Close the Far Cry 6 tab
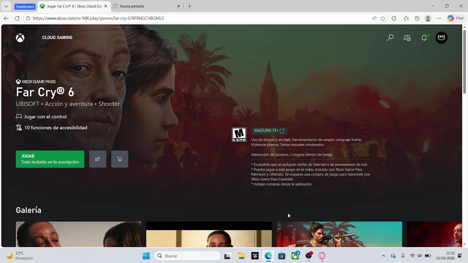Image resolution: width=468 pixels, height=263 pixels. coord(106,6)
